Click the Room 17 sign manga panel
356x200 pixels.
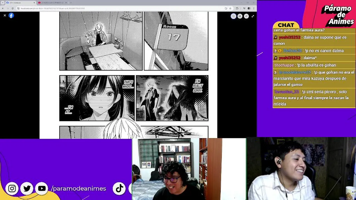click(x=176, y=41)
